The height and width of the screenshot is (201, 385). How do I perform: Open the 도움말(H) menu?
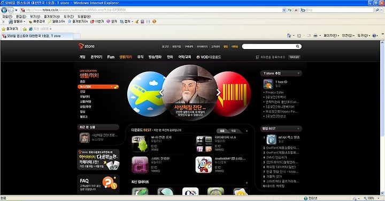coord(84,17)
